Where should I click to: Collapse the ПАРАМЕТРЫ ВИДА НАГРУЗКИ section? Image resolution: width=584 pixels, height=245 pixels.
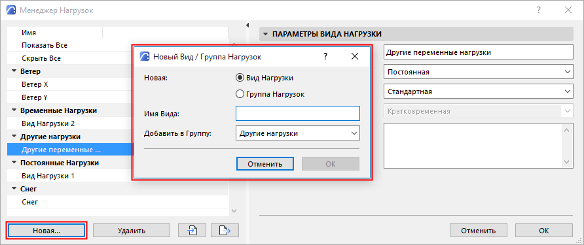tap(266, 34)
